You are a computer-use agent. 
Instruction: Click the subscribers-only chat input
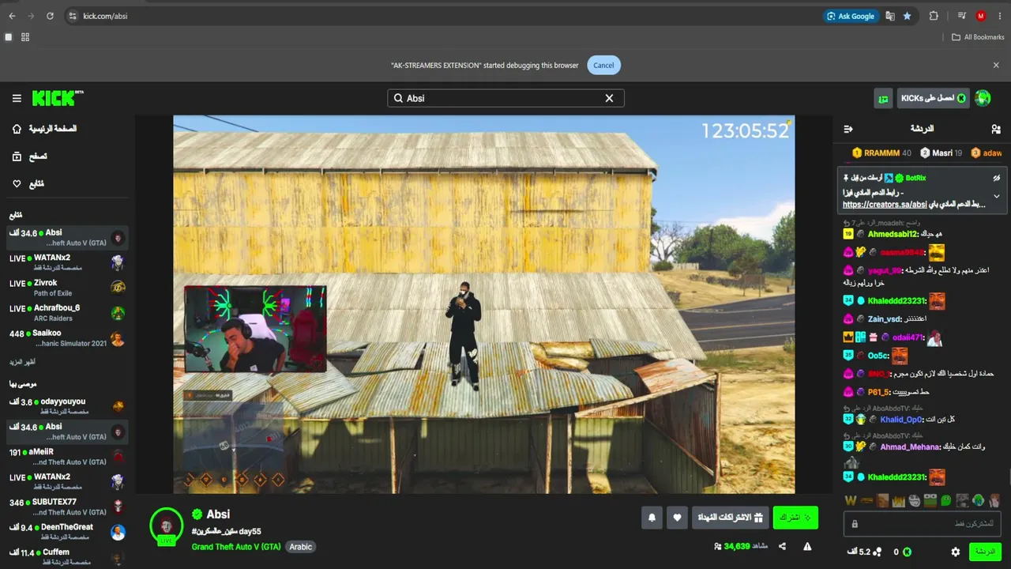pos(922,524)
